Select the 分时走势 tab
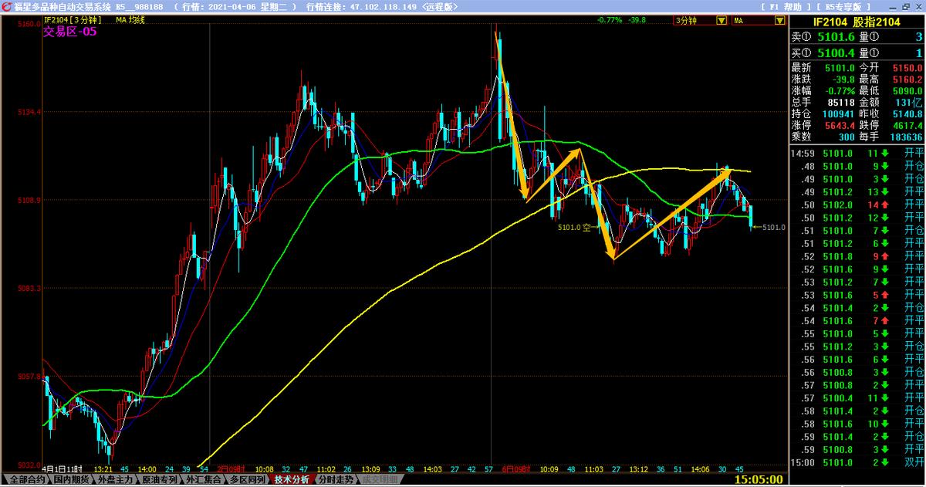Viewport: 926px width, 487px height. (336, 479)
